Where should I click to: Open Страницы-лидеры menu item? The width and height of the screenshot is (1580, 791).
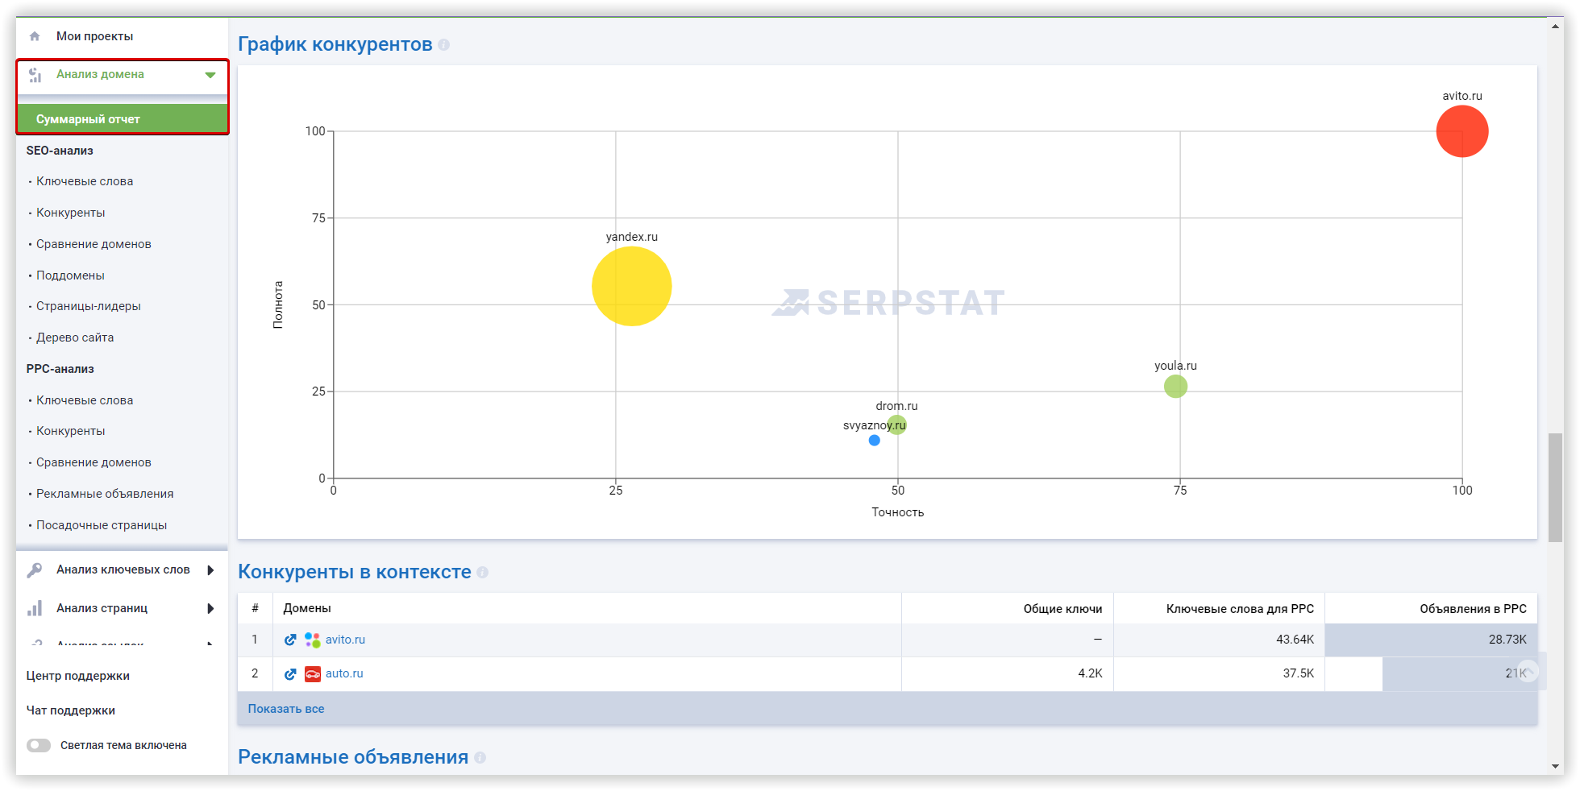tap(89, 306)
